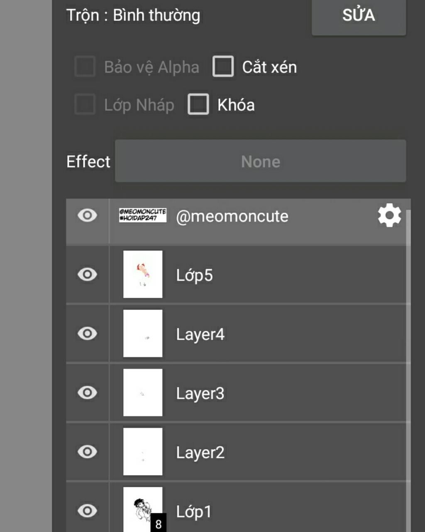Image resolution: width=425 pixels, height=532 pixels.
Task: Hide the @meomoncute layer with eye icon
Action: [x=87, y=215]
